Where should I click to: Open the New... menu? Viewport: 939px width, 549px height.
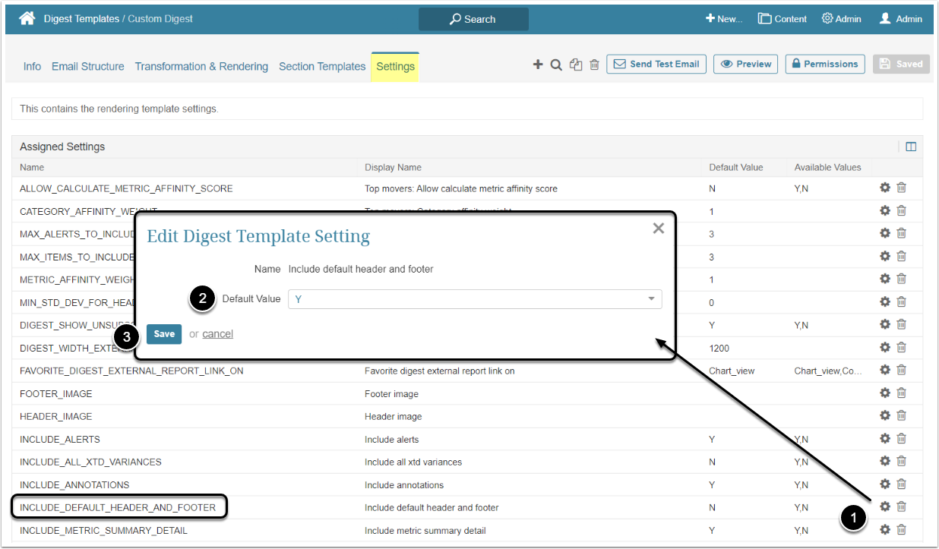tap(724, 19)
